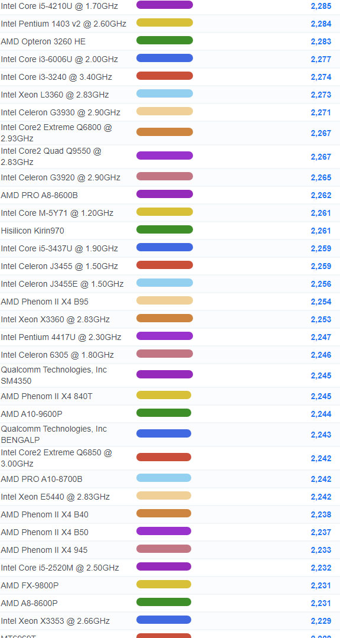Viewport: 340px width, 638px height.
Task: Select the AMD FX-9800P link
Action: (30, 585)
